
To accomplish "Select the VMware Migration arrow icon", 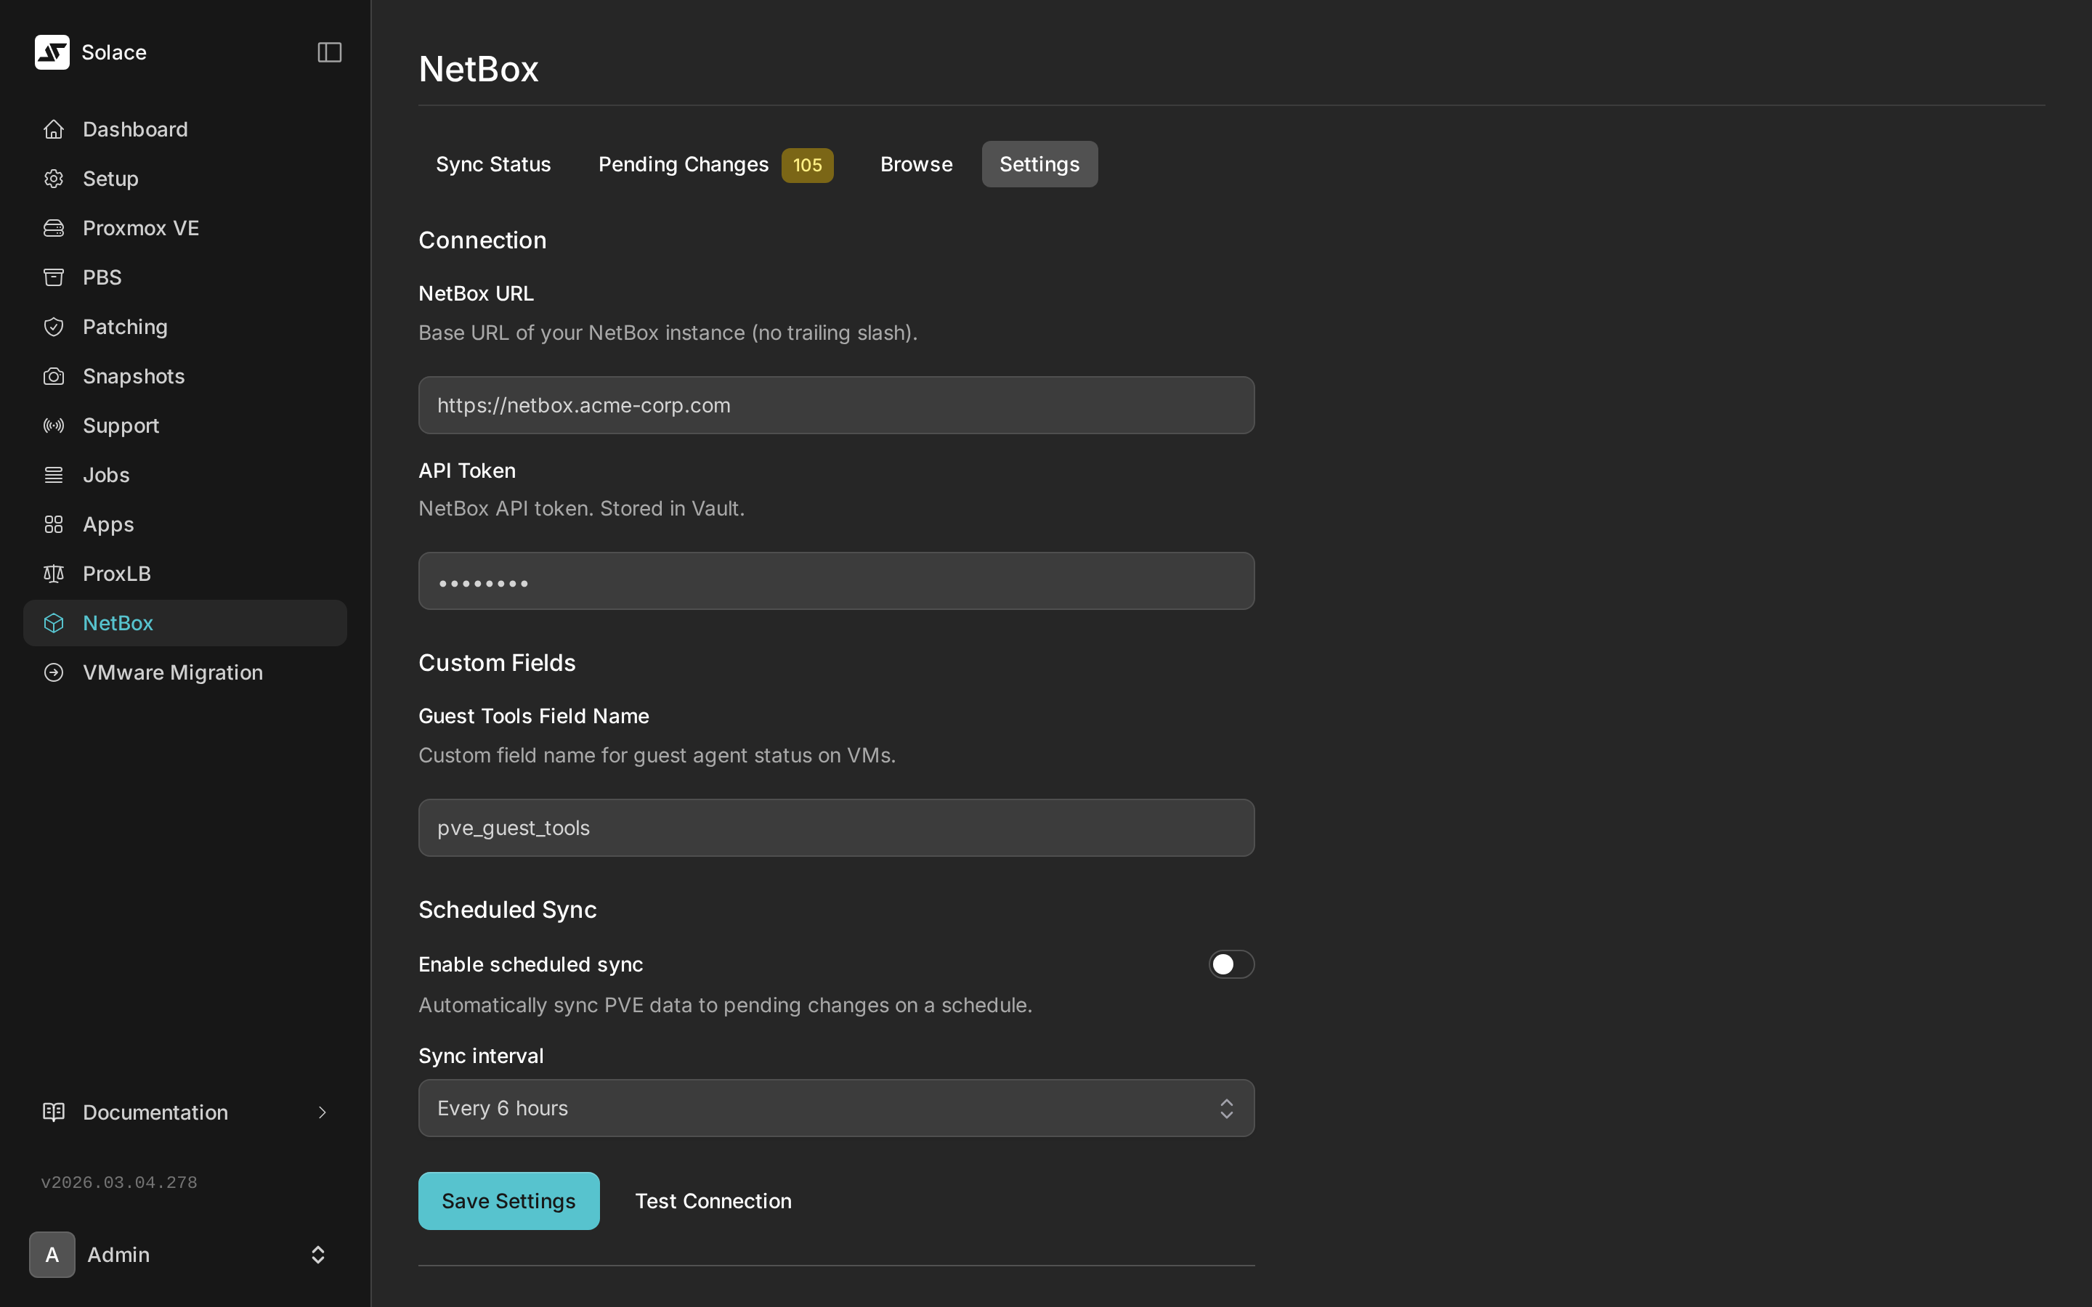I will (x=53, y=672).
